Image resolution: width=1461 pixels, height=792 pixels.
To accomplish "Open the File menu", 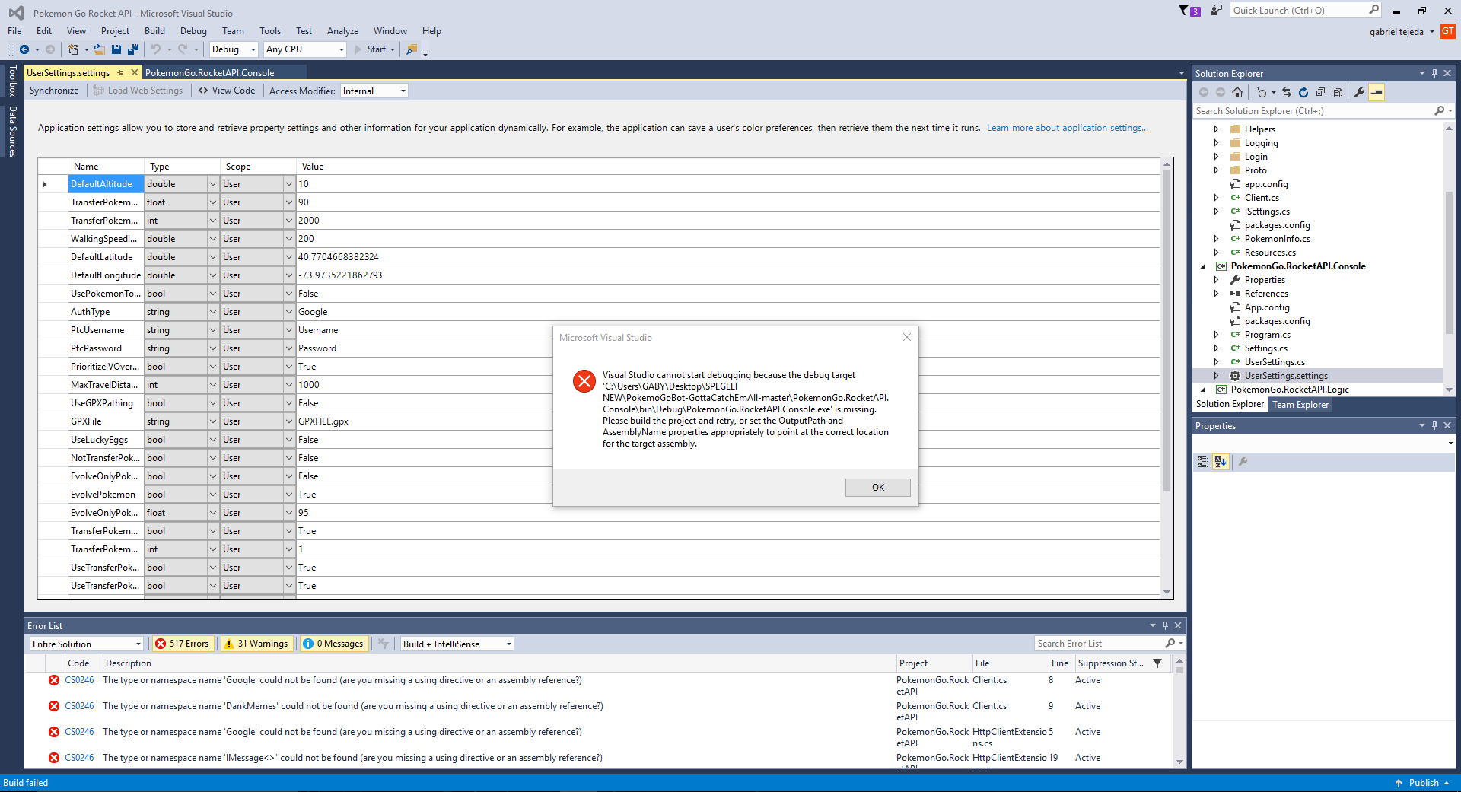I will [14, 31].
